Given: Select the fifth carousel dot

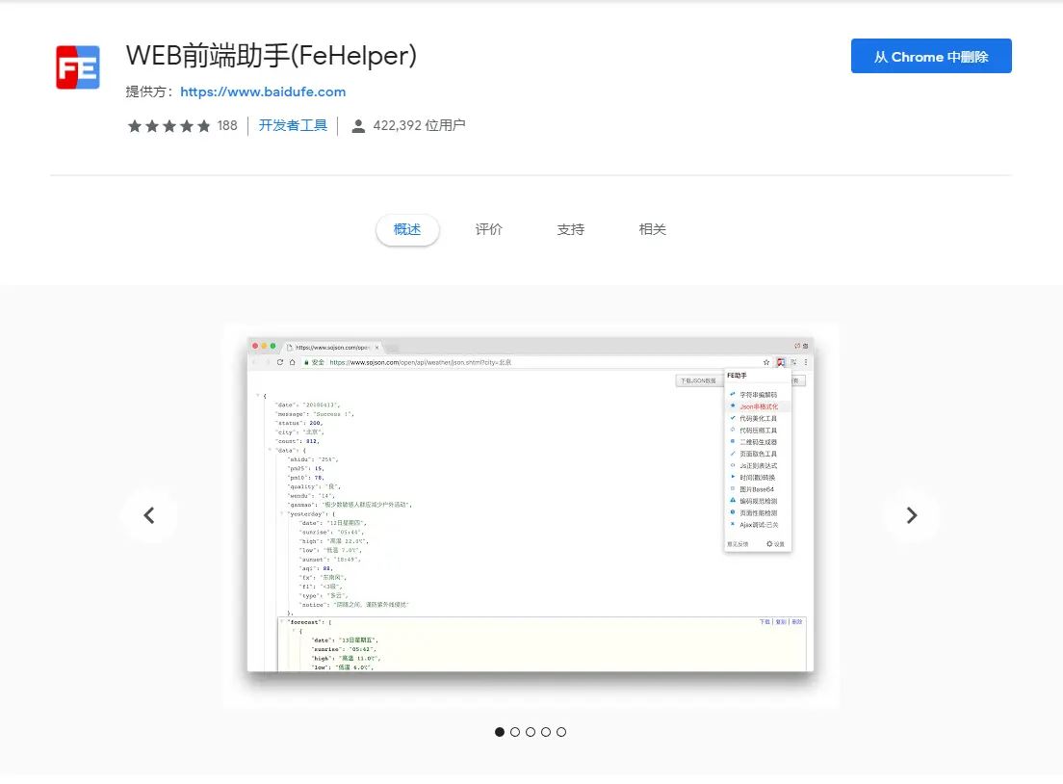Looking at the screenshot, I should pyautogui.click(x=561, y=732).
